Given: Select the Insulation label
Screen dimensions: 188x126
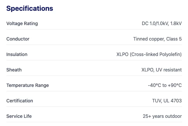Looking at the screenshot, I should 17,54.
